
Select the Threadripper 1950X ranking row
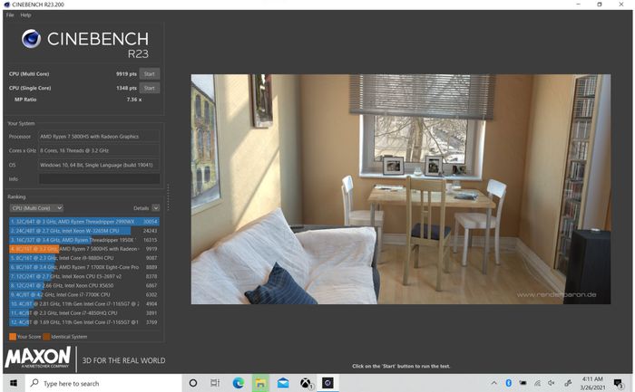point(84,240)
